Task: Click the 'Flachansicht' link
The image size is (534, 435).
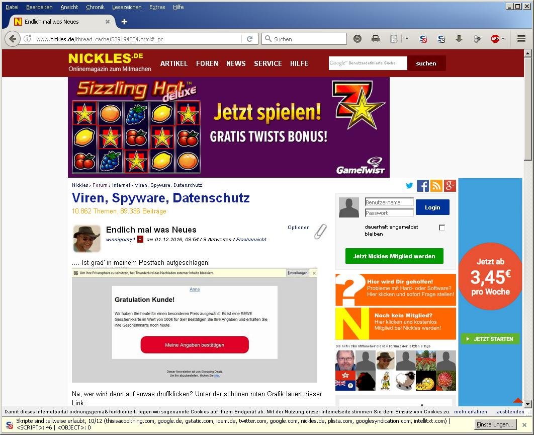Action: pos(251,239)
